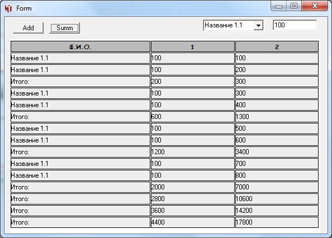This screenshot has height=238, width=332.
Task: Select the cell containing 1300
Action: (x=277, y=117)
